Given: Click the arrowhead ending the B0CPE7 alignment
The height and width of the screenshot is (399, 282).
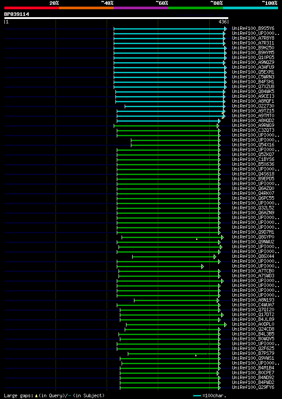Looking at the screenshot, I should coord(218,373).
